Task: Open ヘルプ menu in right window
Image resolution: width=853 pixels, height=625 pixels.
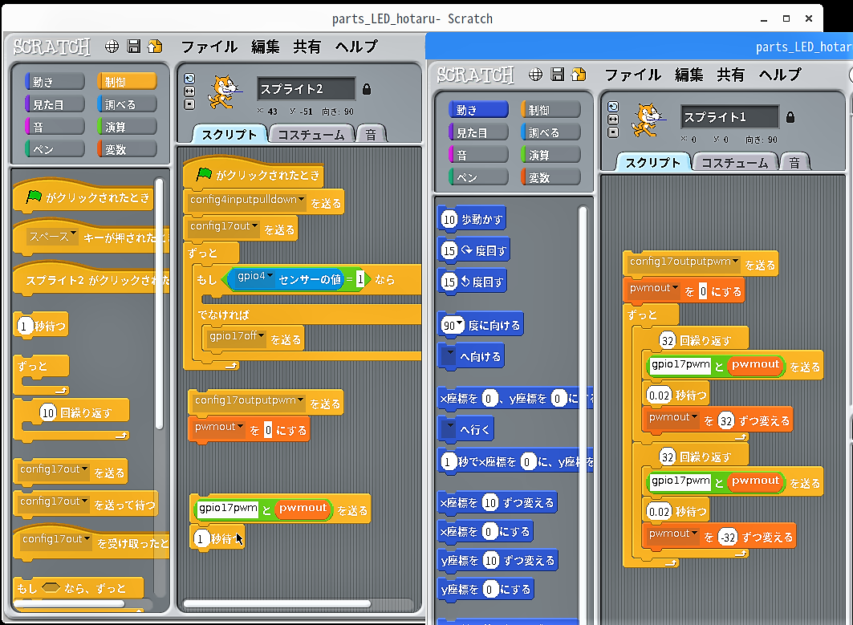Action: (x=780, y=75)
